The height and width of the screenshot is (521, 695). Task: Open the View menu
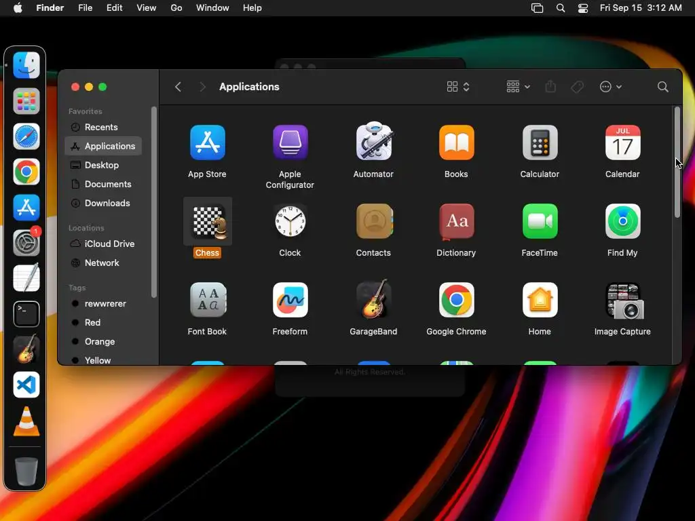tap(147, 8)
